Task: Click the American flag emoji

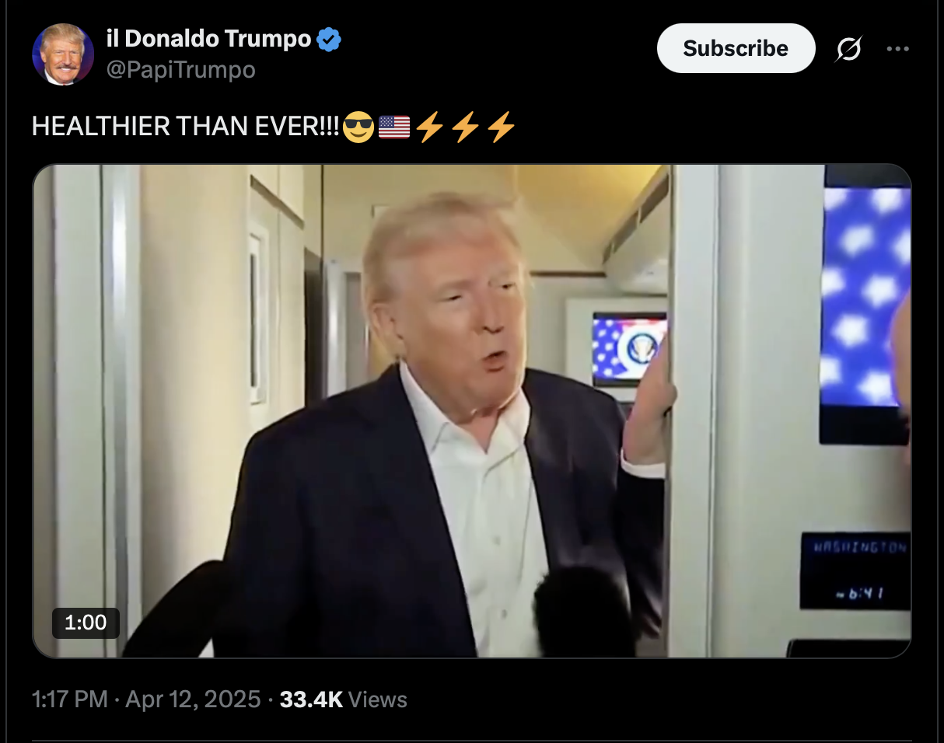Action: tap(394, 127)
